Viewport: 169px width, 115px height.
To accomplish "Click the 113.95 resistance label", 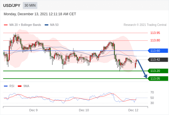I will click(x=155, y=33).
